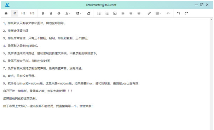This screenshot has height=130, width=214.
Task: Insert a hyperlink
Action: point(149,13)
